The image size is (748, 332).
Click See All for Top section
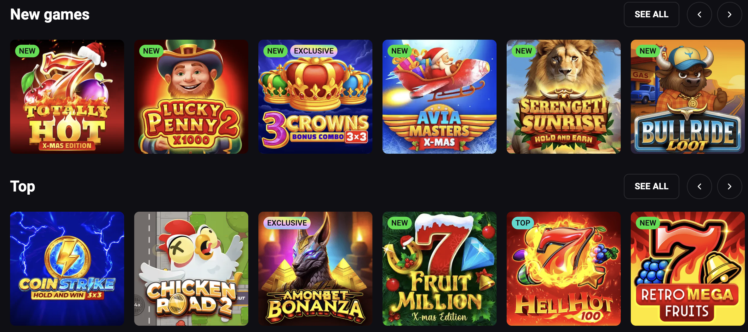click(652, 186)
